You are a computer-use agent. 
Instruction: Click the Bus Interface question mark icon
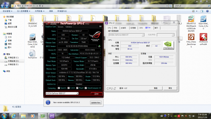(100, 54)
